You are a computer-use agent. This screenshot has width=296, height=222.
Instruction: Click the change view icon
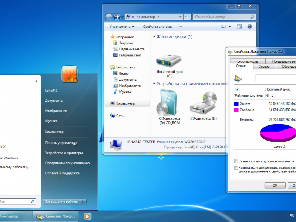[x=223, y=27]
